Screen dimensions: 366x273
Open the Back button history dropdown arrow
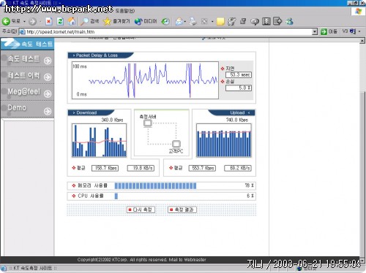[x=24, y=22]
